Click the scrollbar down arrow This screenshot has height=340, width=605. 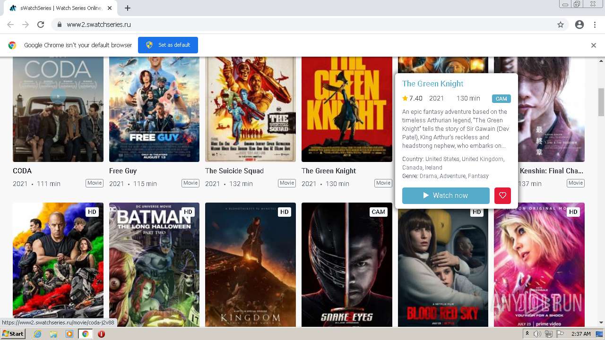(601, 323)
